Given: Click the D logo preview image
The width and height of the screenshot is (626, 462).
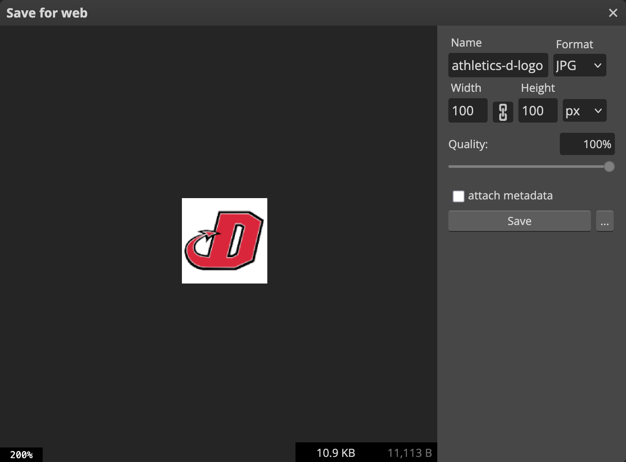Looking at the screenshot, I should click(x=225, y=241).
